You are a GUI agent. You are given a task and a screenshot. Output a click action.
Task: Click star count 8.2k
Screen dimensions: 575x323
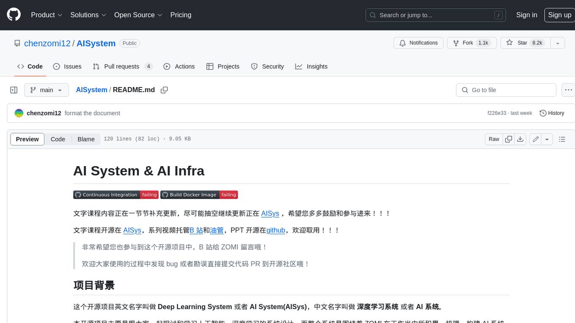537,43
